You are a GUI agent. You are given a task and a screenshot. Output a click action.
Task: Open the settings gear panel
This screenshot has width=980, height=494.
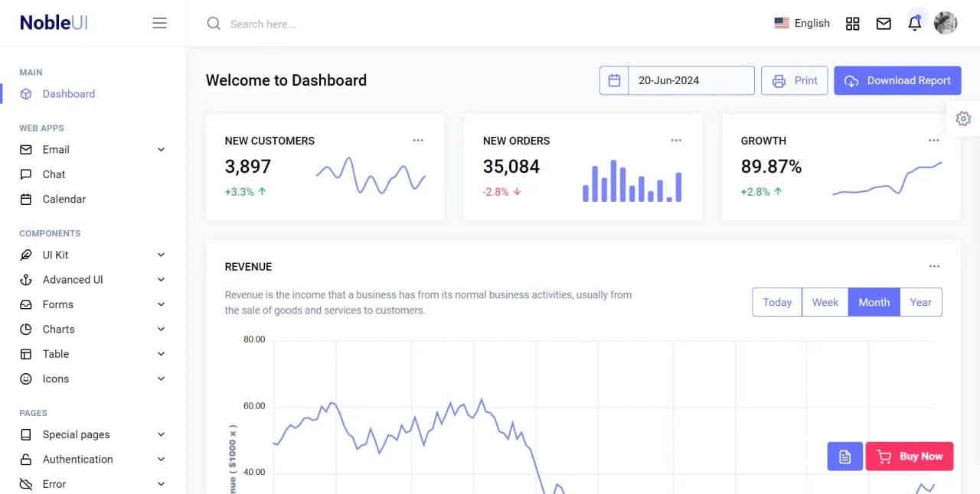click(963, 119)
